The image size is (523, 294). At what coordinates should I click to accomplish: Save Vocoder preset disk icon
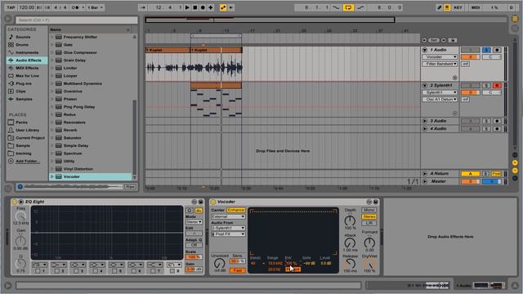(x=376, y=202)
